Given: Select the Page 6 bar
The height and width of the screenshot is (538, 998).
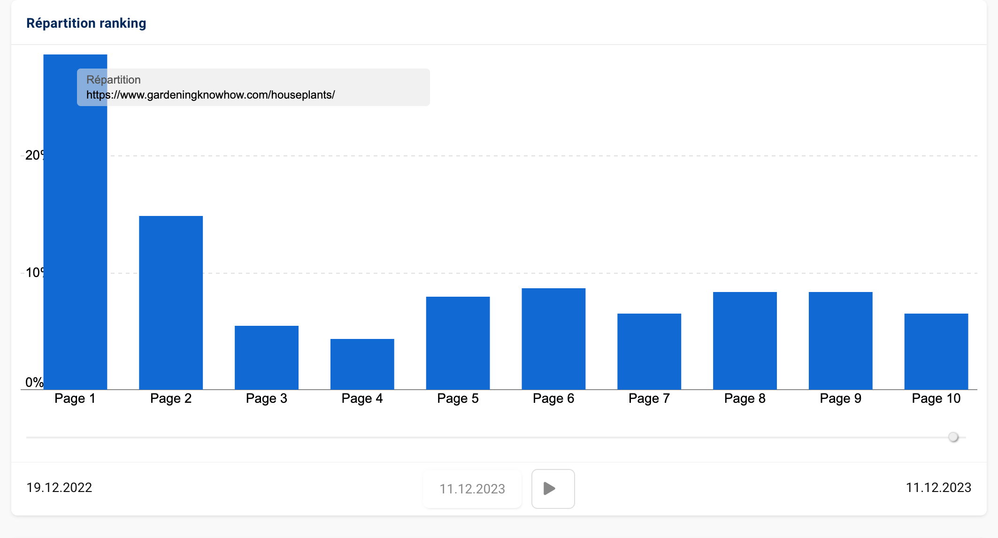Looking at the screenshot, I should click(553, 338).
